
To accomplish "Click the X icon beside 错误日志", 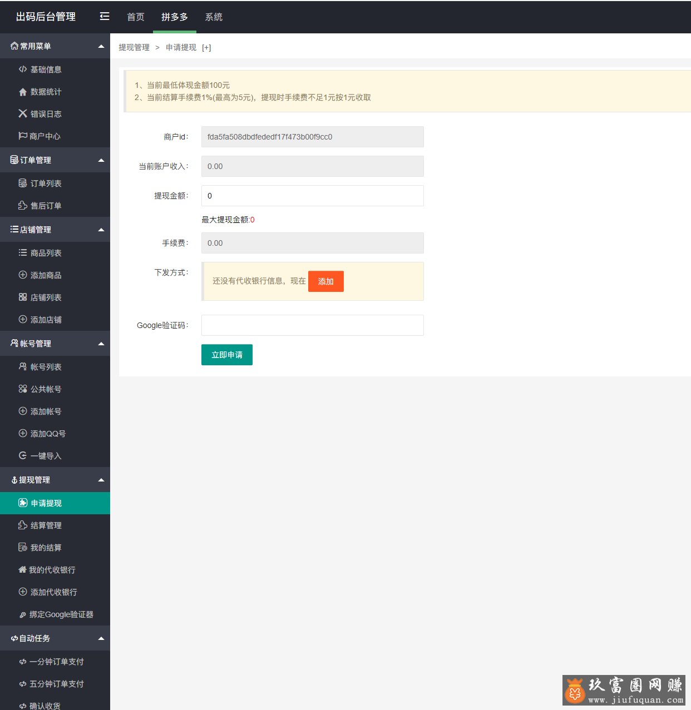I will coord(23,113).
